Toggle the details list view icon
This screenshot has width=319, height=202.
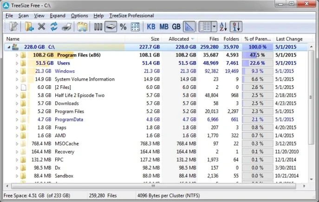(x=205, y=26)
